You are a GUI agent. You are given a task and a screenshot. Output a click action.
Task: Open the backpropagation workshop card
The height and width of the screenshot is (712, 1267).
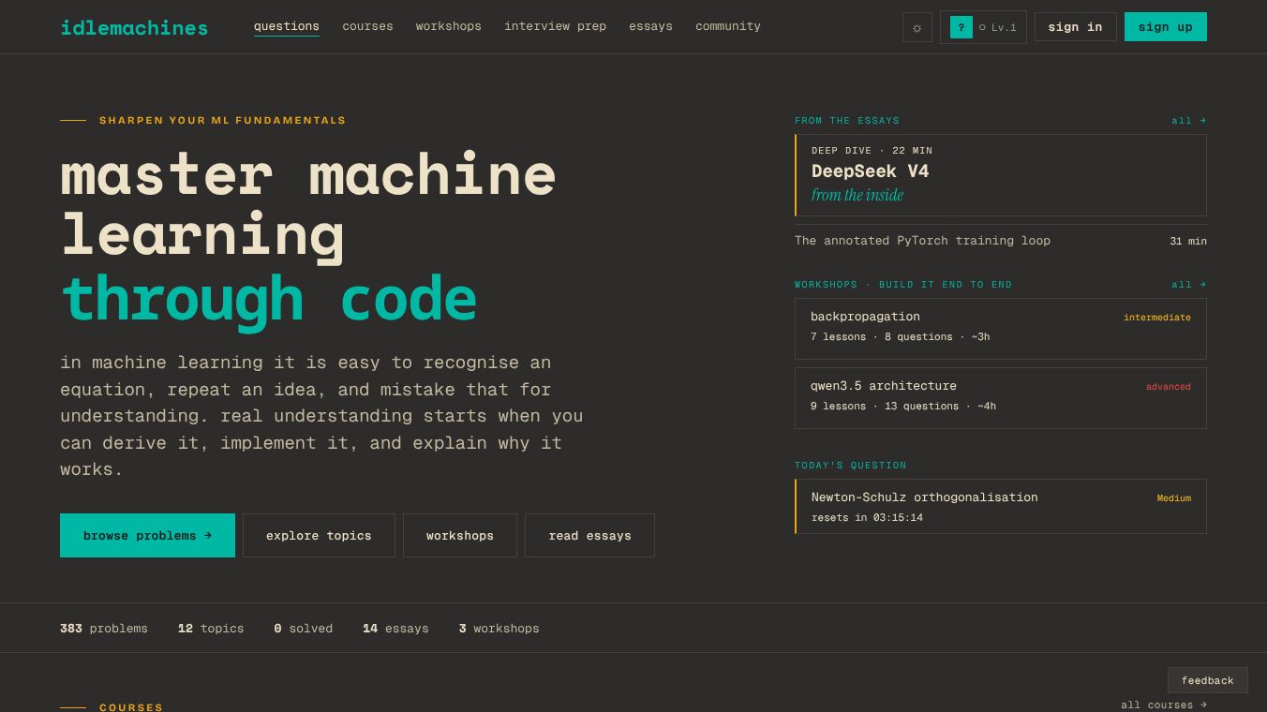1001,329
